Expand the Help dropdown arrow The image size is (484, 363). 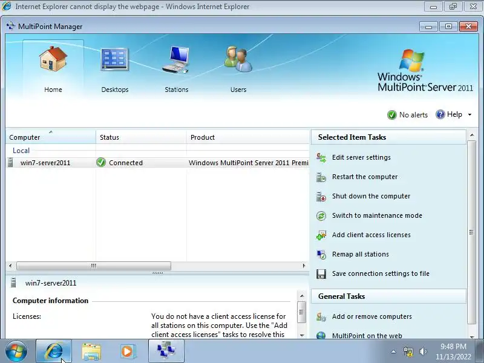(469, 114)
